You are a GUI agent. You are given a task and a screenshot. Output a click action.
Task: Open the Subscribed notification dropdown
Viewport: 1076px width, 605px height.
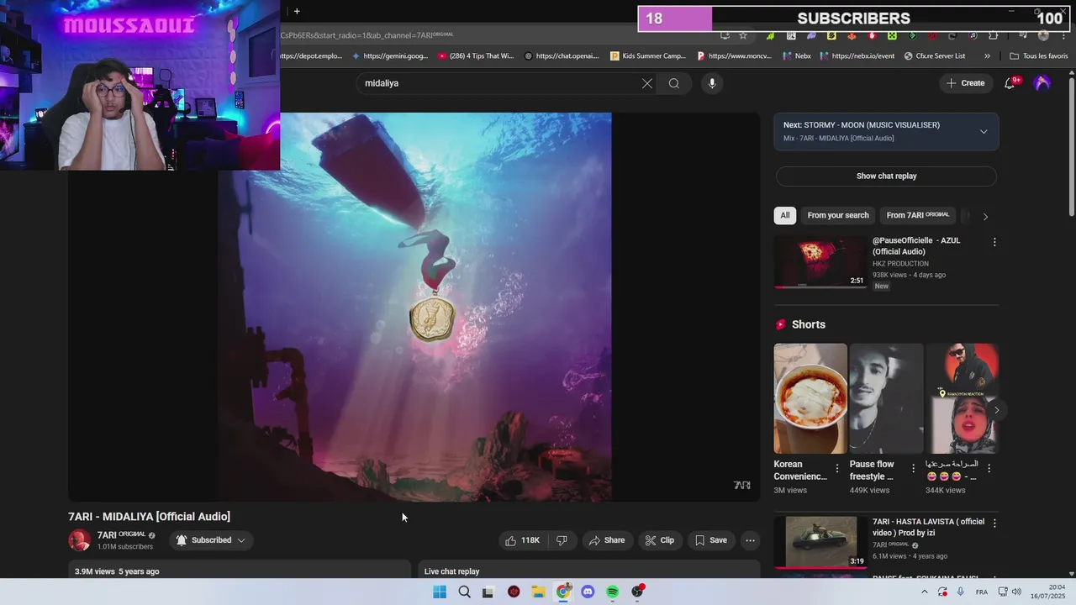point(210,540)
